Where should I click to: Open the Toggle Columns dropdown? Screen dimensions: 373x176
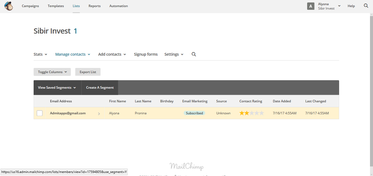coord(52,72)
